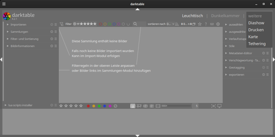Select the zoomable lighttable layout
This screenshot has width=275, height=137.
tap(139, 106)
